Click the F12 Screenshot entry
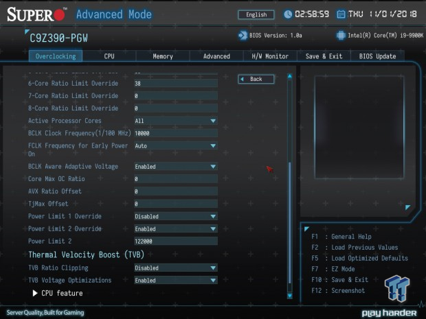 tap(338, 290)
